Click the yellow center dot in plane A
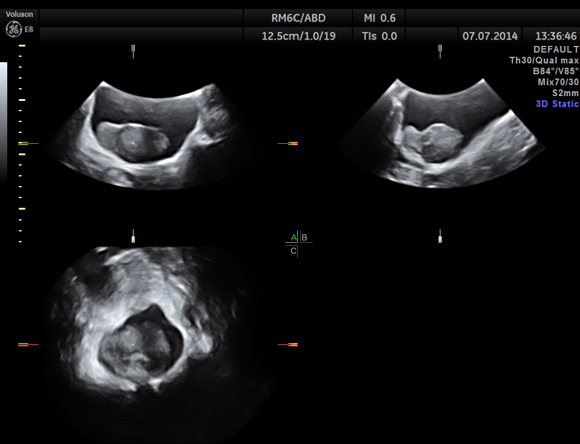This screenshot has height=444, width=580. [134, 143]
